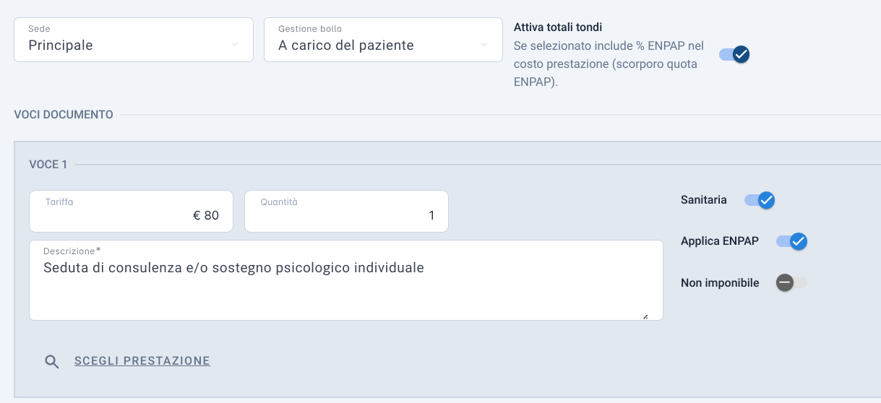This screenshot has height=403, width=881.
Task: Click the Attiva totali tondi heading
Action: 558,27
